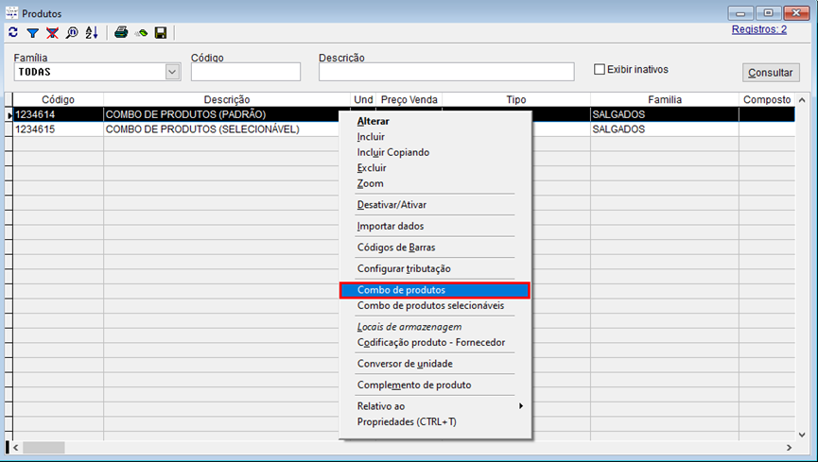Screen dimensions: 818x462
Task: Maximize the Produtos window
Action: [x=769, y=12]
